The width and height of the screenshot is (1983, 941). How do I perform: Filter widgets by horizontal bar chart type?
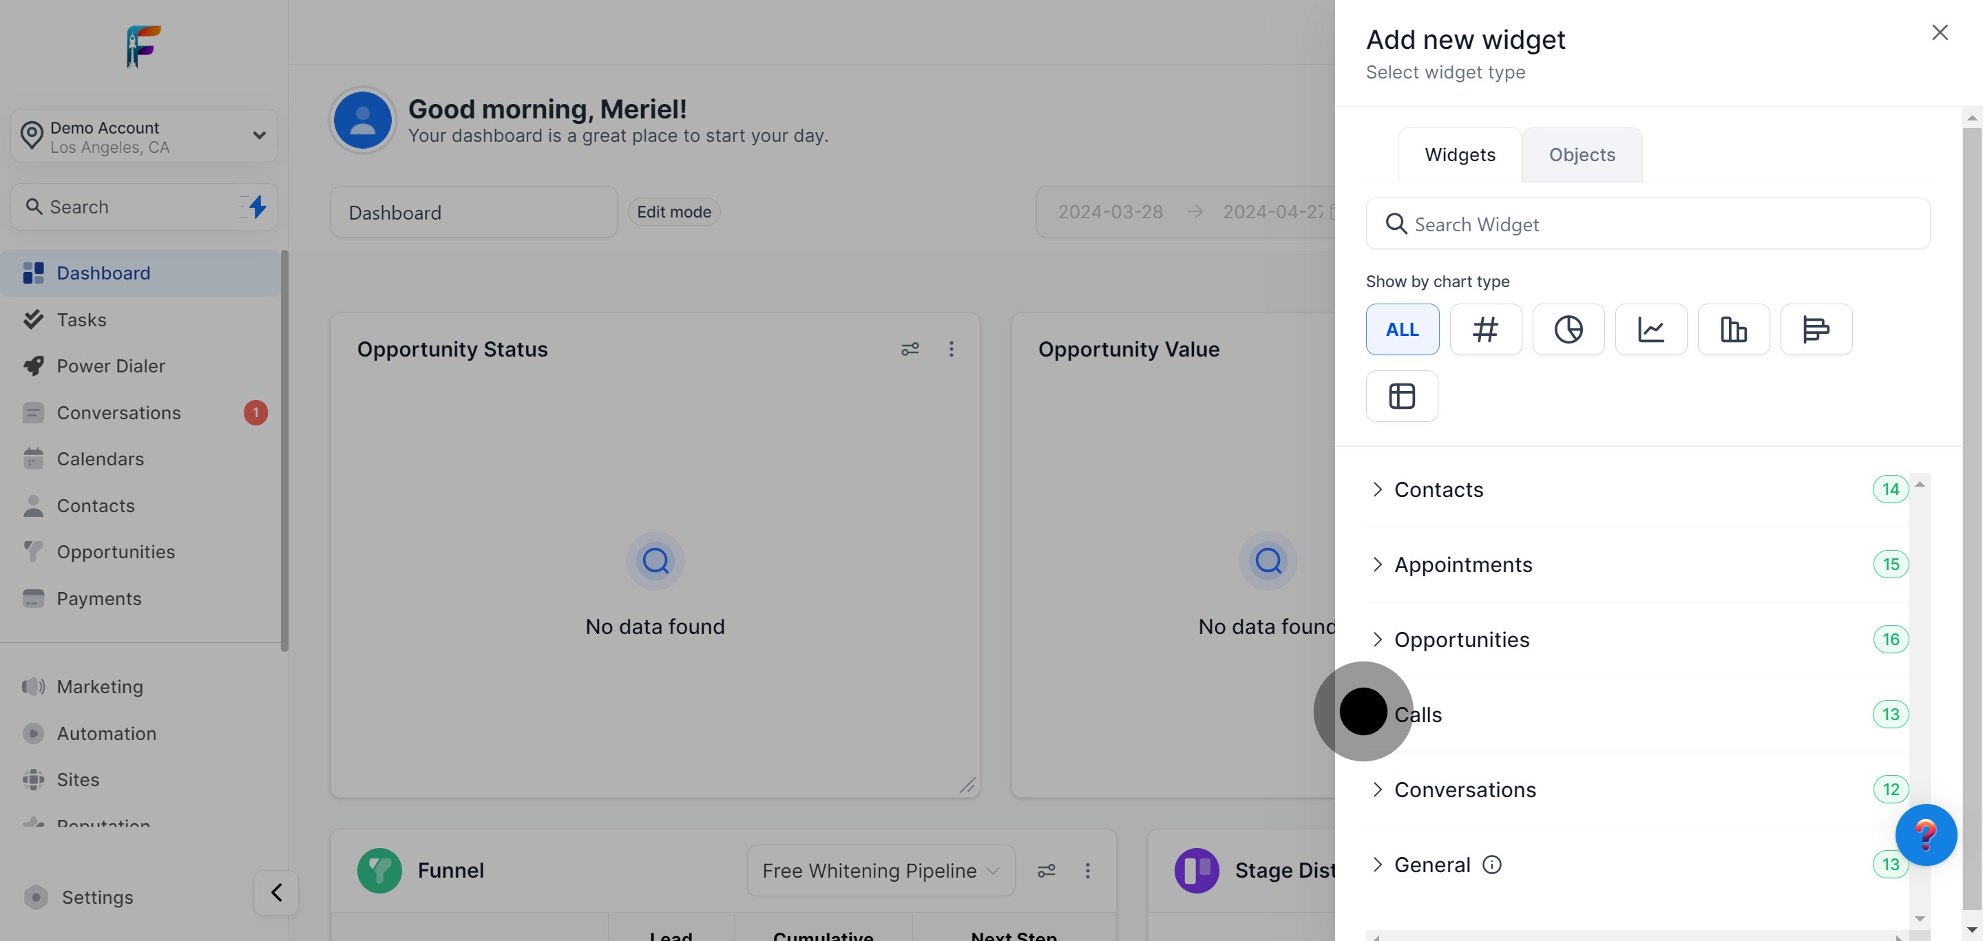[1815, 329]
